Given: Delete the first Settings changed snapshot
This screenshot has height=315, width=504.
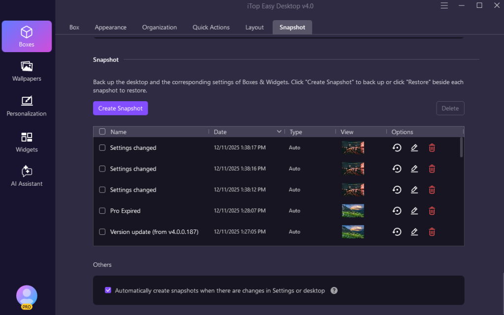Looking at the screenshot, I should (x=432, y=148).
